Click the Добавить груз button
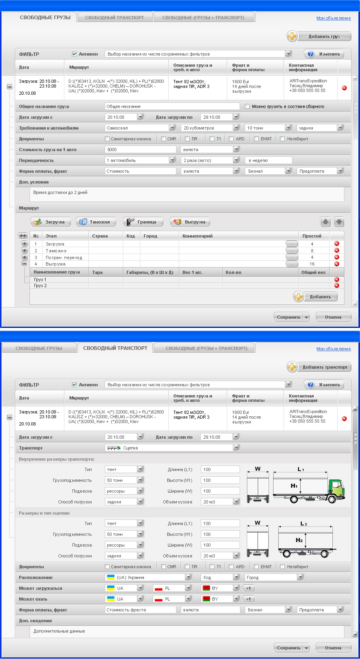Image resolution: width=360 pixels, height=659 pixels. [x=319, y=36]
